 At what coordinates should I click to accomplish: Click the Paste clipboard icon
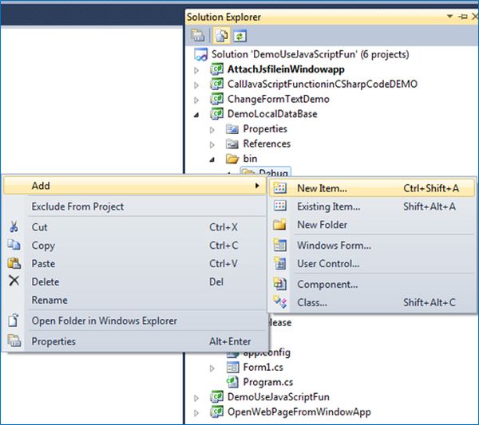point(13,263)
